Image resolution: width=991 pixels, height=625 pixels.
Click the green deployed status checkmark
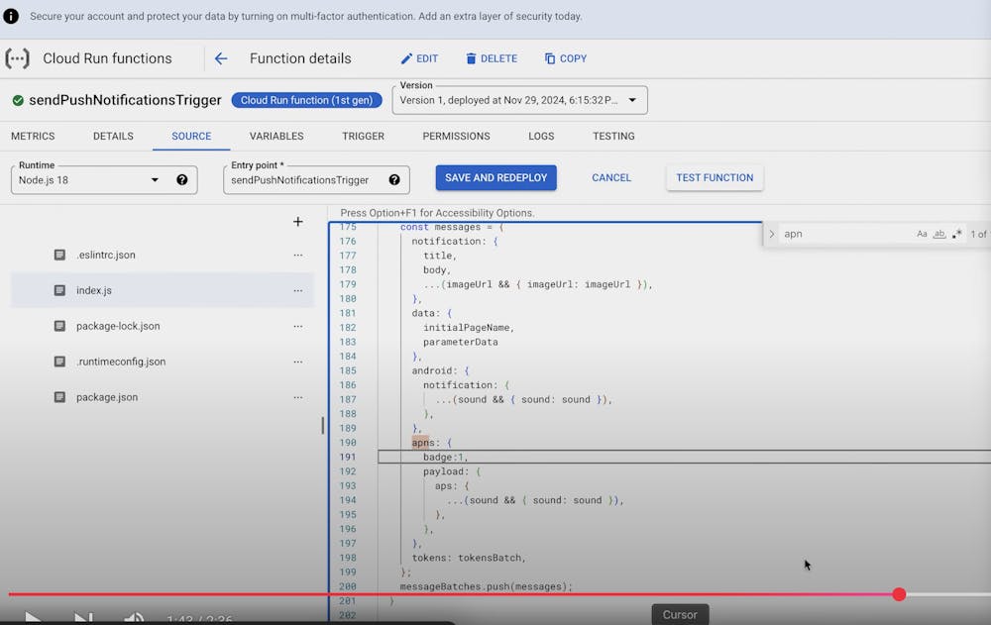(x=18, y=100)
